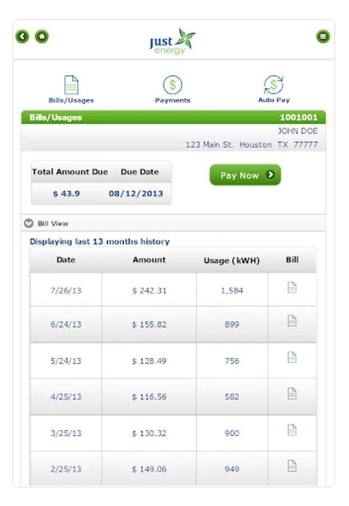349x506 pixels.
Task: View bill document for 2/25/13
Action: [292, 466]
